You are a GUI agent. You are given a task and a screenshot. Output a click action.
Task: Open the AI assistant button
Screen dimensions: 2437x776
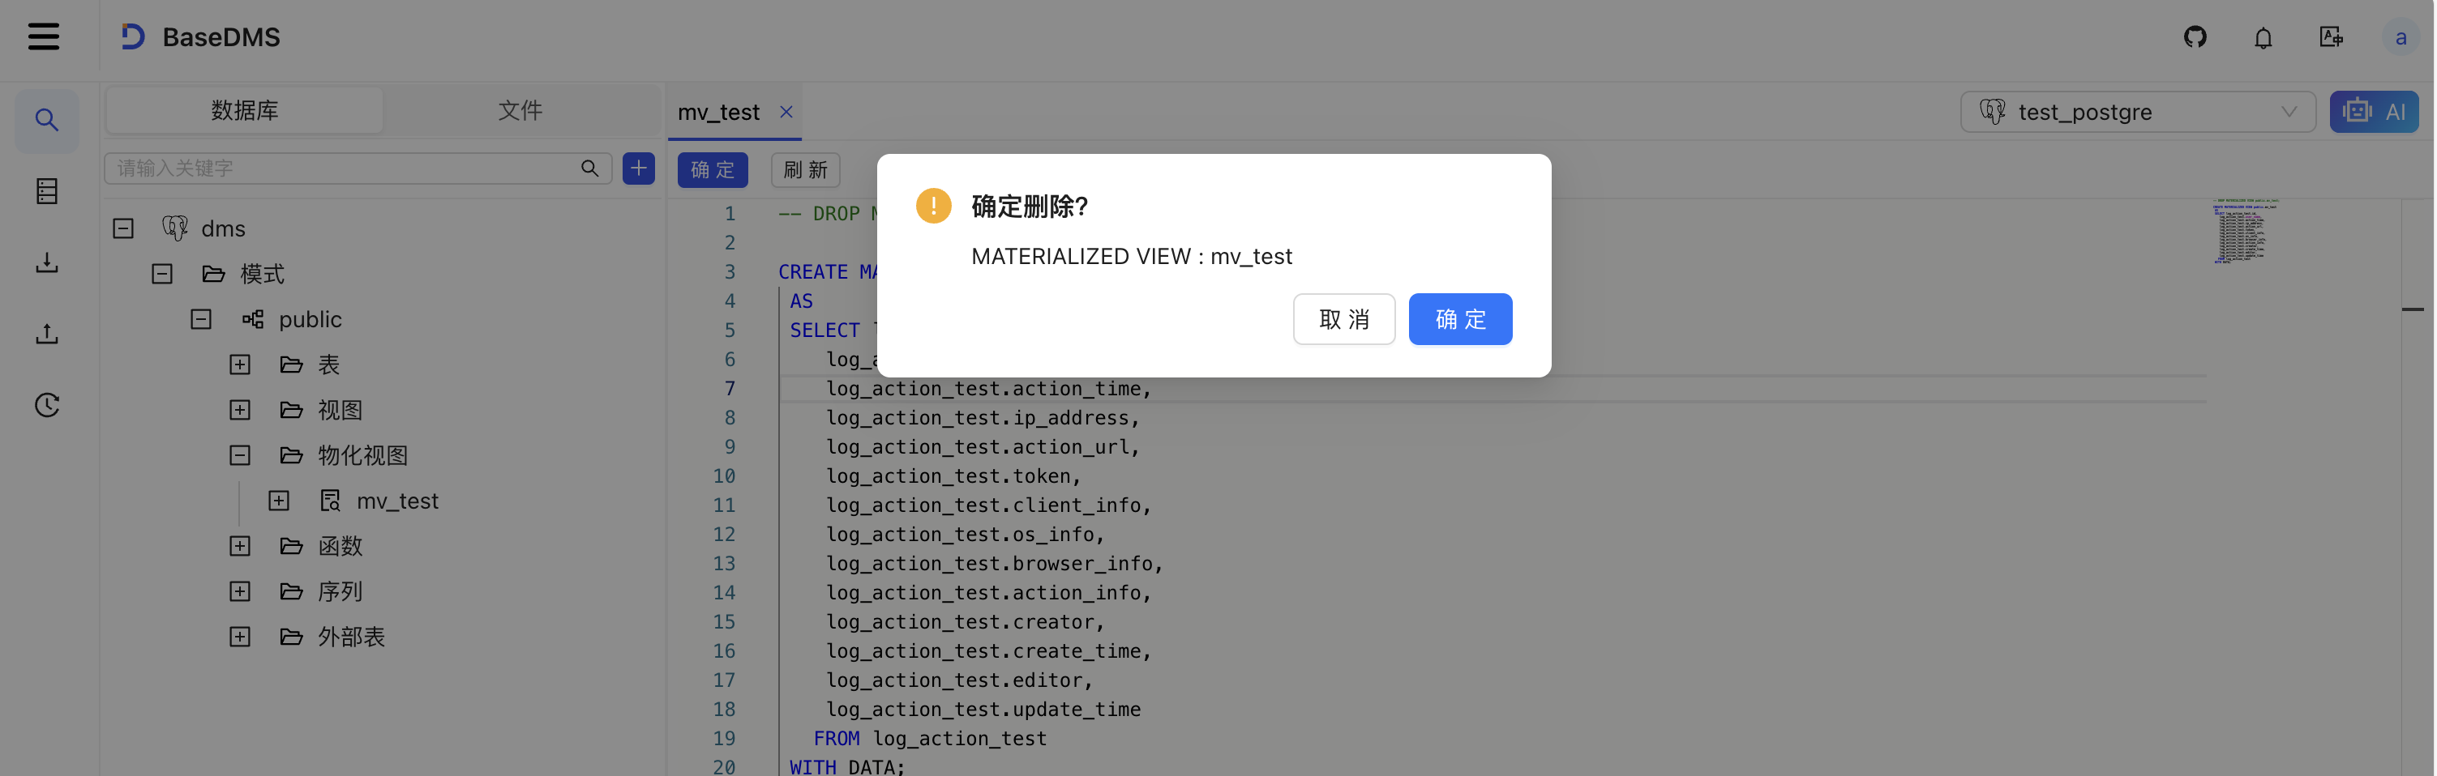(x=2374, y=112)
